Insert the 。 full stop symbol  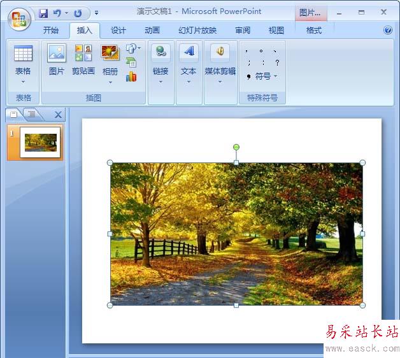pyautogui.click(x=261, y=51)
